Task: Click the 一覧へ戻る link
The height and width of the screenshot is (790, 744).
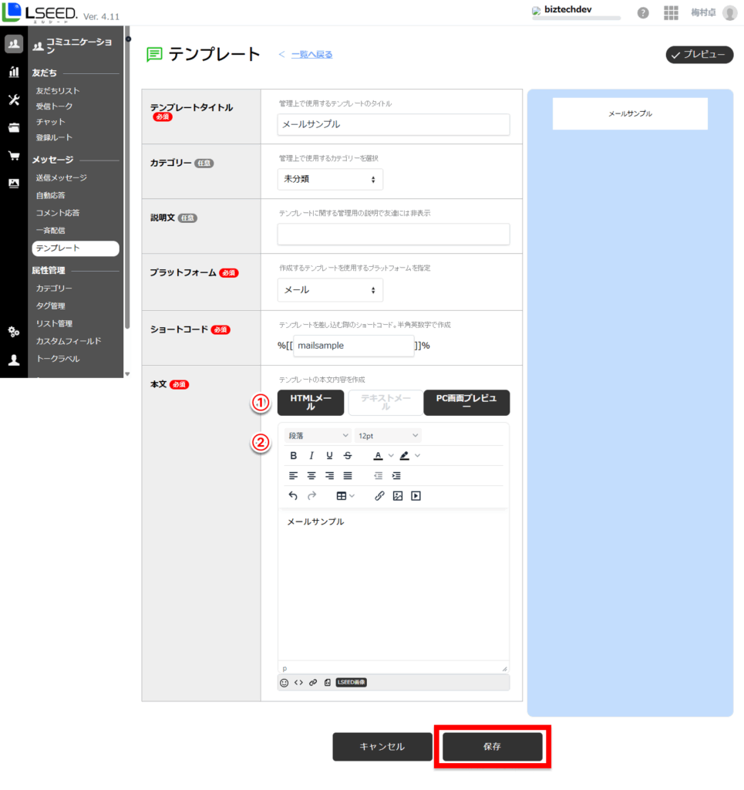Action: pos(311,55)
